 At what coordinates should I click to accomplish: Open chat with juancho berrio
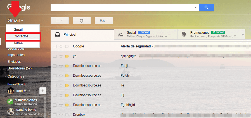[x=26, y=112]
